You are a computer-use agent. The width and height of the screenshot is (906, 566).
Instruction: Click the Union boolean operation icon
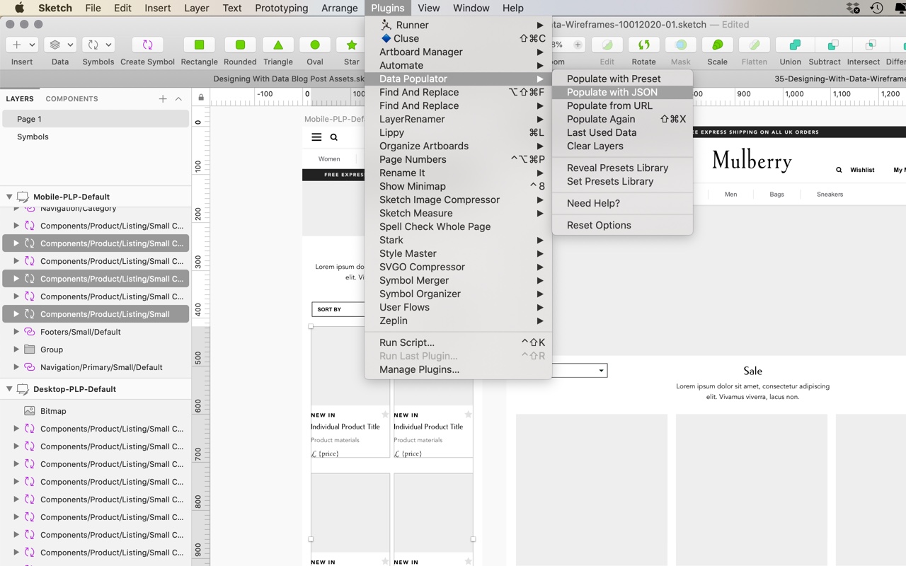tap(790, 45)
